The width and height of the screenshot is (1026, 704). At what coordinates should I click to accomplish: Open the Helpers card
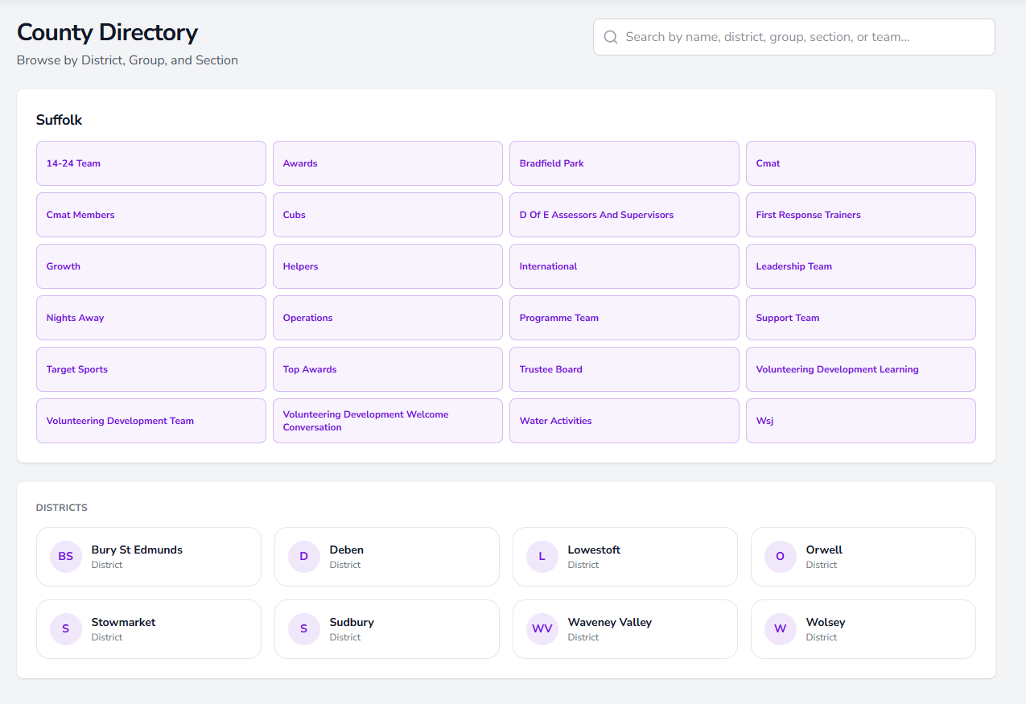(388, 266)
